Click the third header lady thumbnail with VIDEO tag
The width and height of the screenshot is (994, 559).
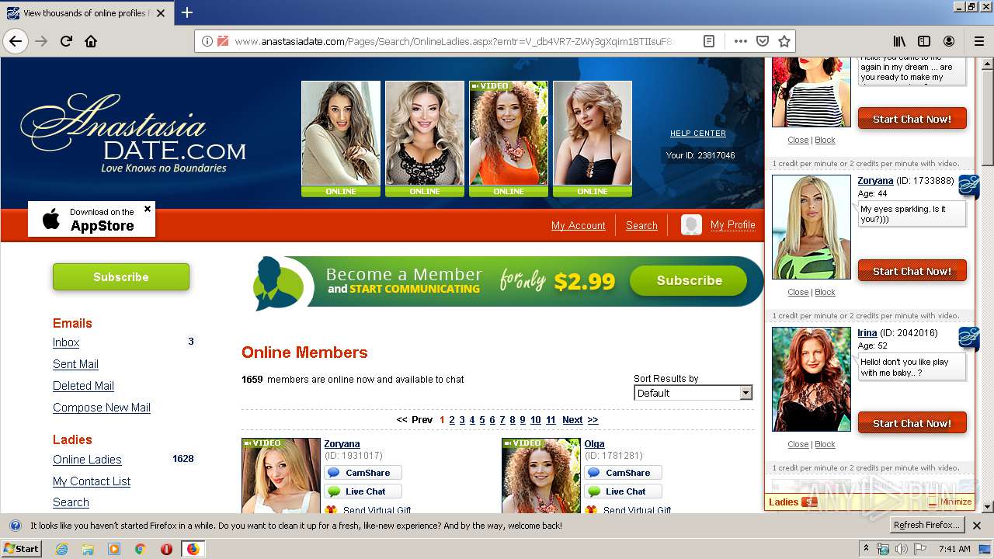click(509, 134)
